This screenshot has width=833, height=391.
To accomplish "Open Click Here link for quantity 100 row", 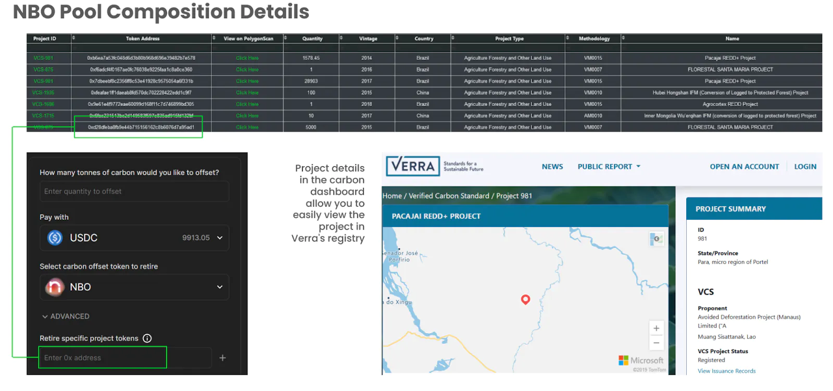I will coord(247,93).
